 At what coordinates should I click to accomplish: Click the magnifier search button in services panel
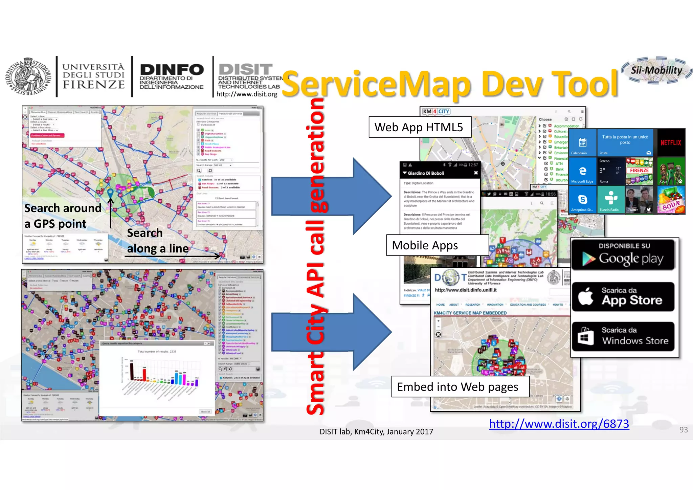(x=199, y=171)
